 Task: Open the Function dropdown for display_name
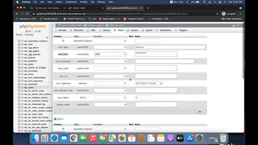110,105
